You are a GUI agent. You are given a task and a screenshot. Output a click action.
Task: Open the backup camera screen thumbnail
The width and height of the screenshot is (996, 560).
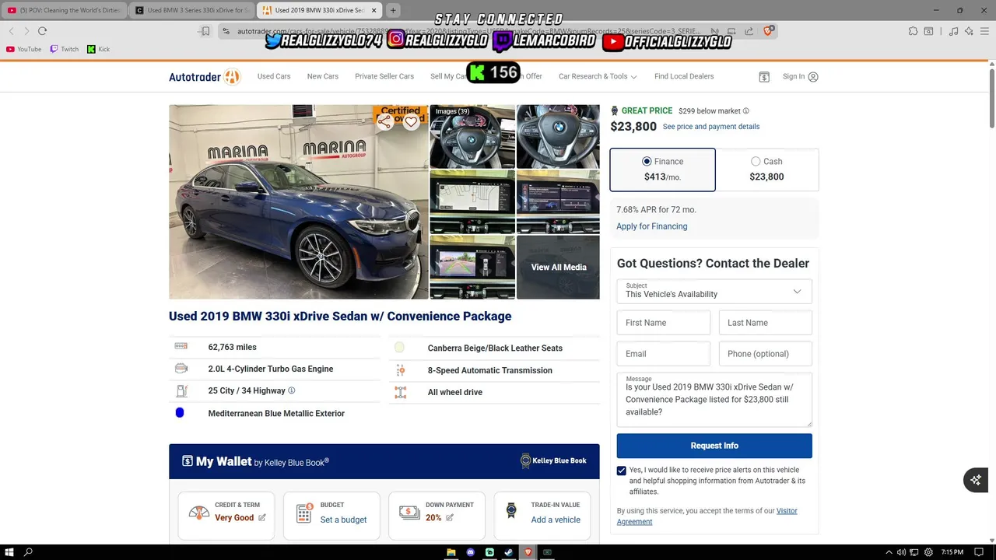[472, 267]
